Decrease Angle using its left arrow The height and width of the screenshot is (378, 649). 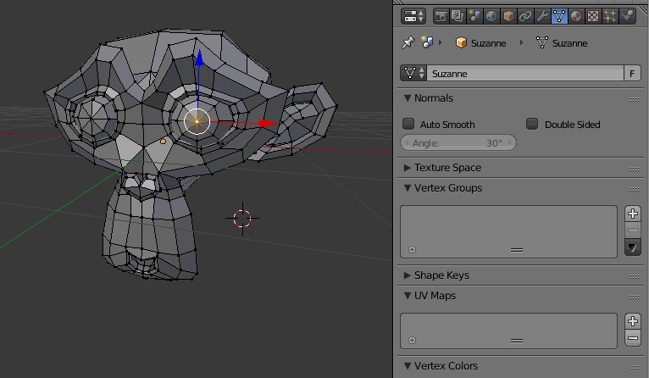(407, 143)
